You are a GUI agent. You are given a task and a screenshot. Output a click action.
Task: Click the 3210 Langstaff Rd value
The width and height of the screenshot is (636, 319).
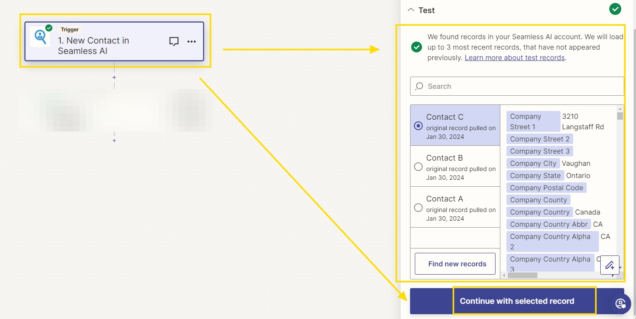[x=583, y=121]
